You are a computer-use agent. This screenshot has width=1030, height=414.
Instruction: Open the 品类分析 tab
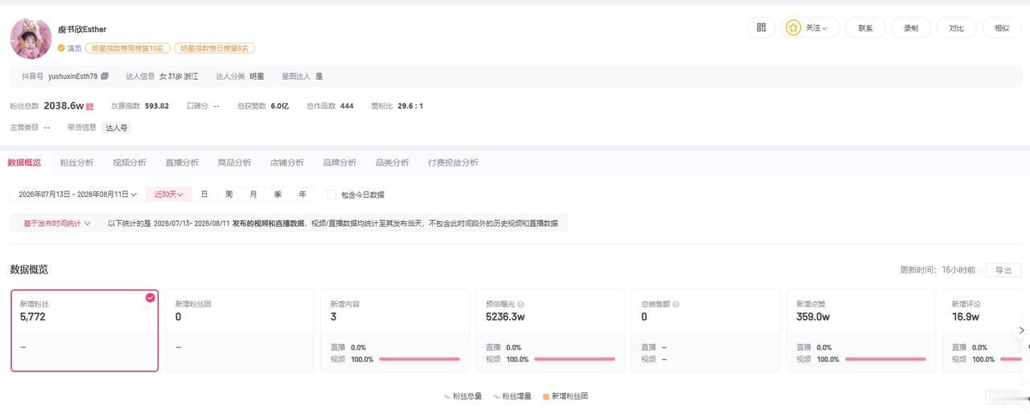(392, 162)
